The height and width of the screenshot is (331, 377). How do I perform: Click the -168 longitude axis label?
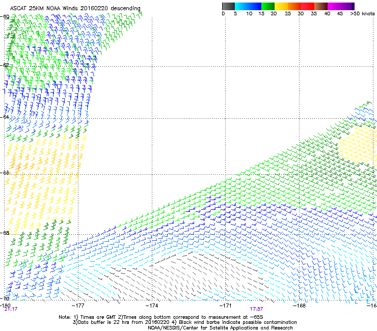[300, 305]
